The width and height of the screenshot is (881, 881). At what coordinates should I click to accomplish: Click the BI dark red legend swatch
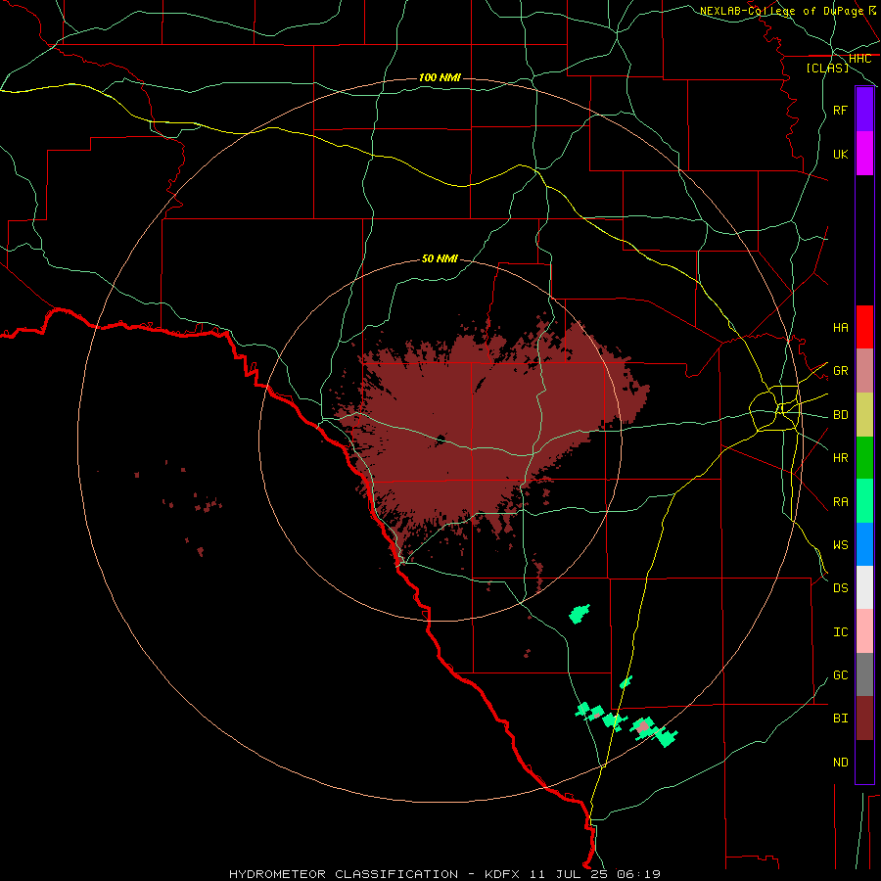[864, 719]
